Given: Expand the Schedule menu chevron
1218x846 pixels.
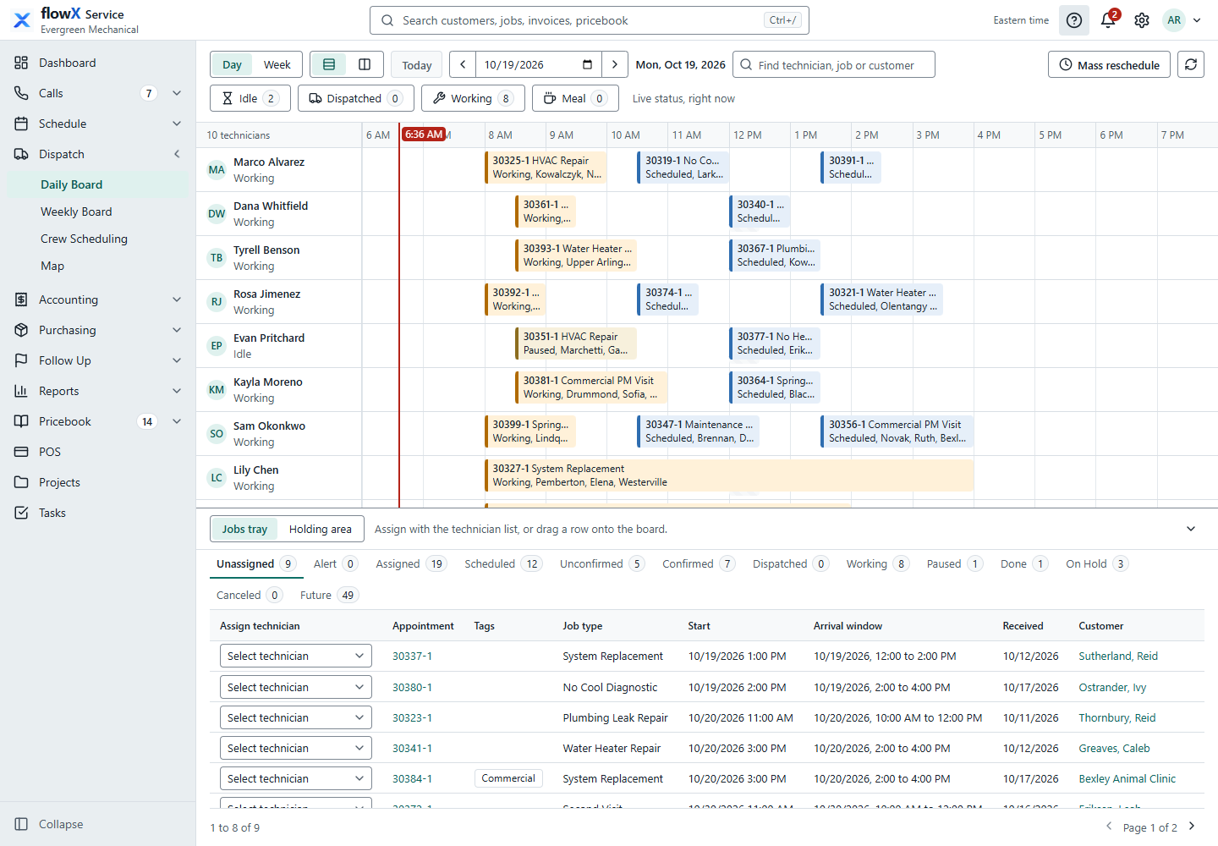Looking at the screenshot, I should [x=177, y=124].
